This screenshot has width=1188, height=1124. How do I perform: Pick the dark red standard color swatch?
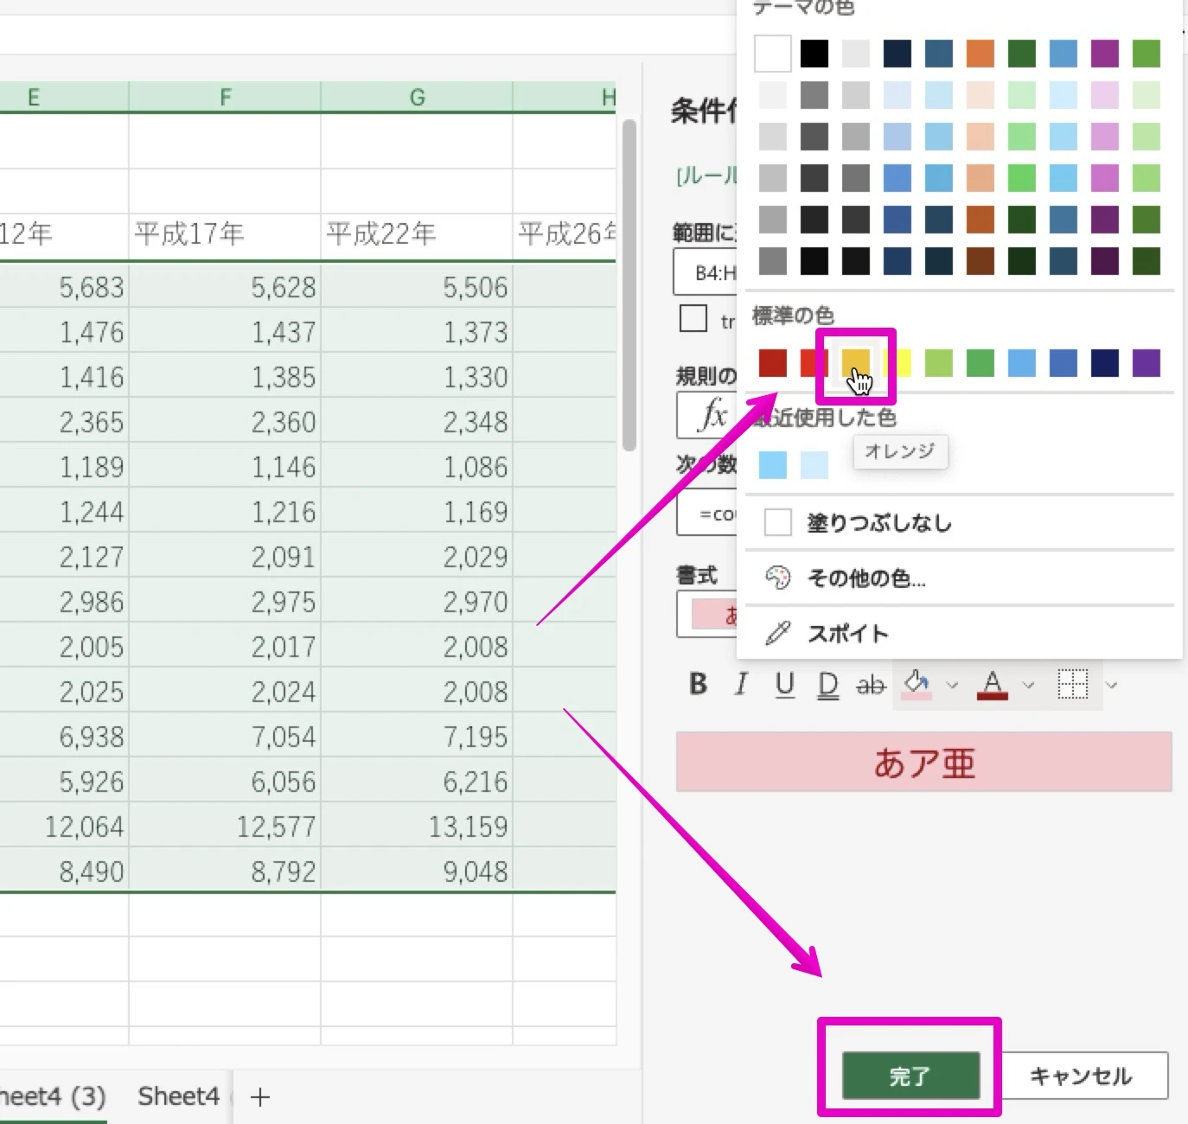(x=773, y=363)
